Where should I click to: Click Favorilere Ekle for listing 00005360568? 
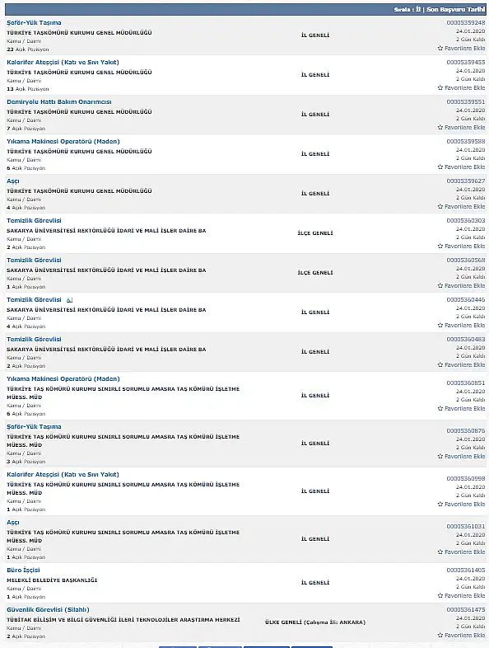point(461,286)
